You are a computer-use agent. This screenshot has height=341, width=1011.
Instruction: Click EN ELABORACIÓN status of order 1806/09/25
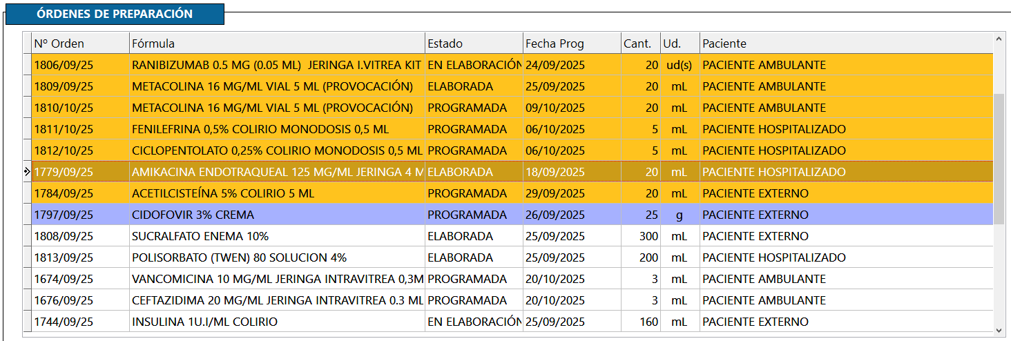pyautogui.click(x=474, y=65)
